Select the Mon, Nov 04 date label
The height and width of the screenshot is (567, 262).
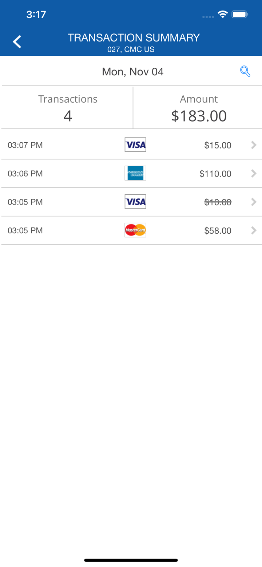click(132, 72)
